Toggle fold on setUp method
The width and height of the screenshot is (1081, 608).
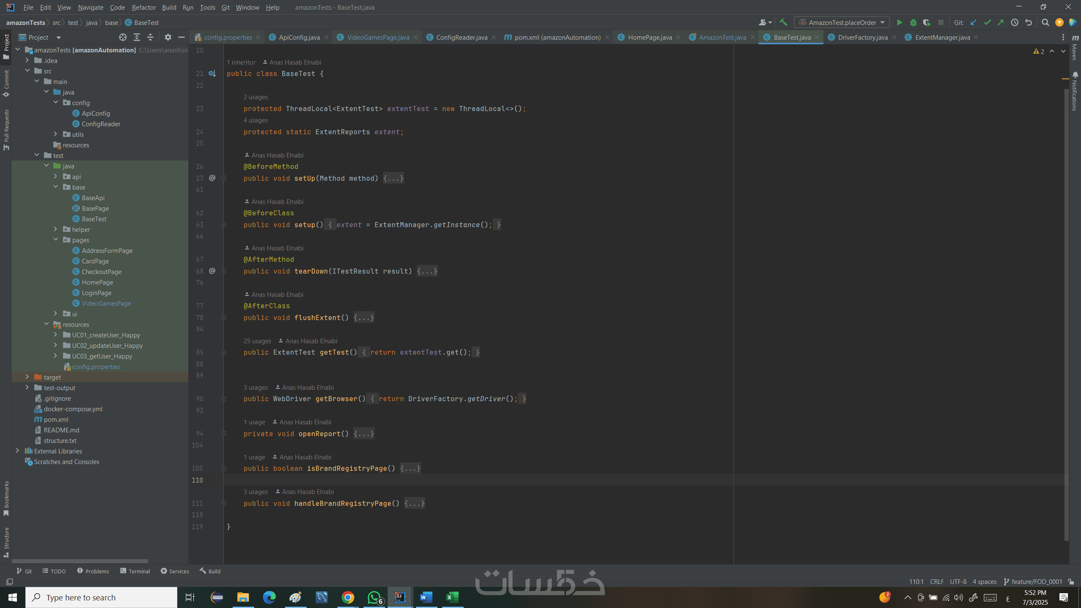(224, 178)
